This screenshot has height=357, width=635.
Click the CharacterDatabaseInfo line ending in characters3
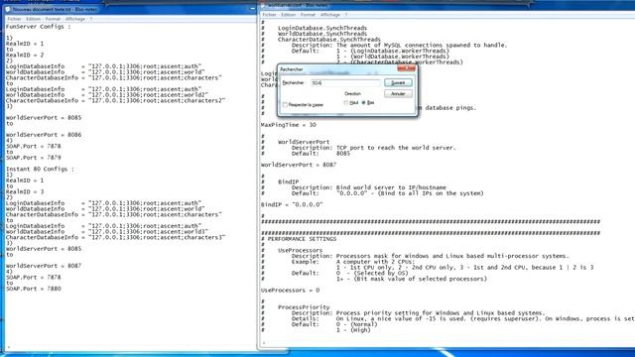tap(115, 237)
